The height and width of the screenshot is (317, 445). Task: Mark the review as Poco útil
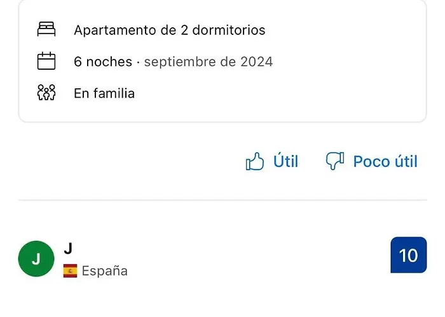click(x=372, y=162)
